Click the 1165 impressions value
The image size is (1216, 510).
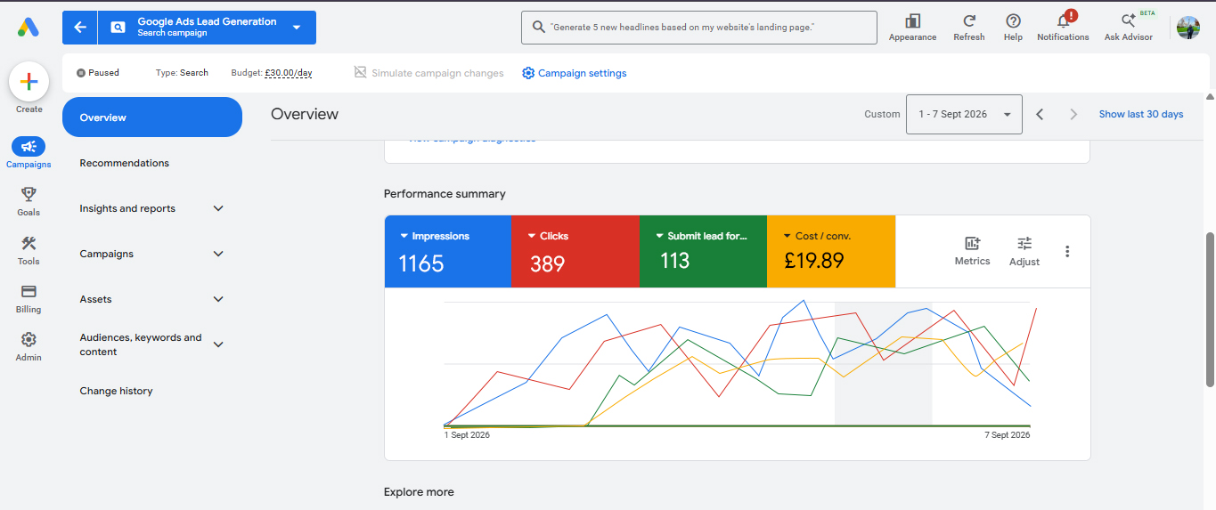pyautogui.click(x=420, y=263)
